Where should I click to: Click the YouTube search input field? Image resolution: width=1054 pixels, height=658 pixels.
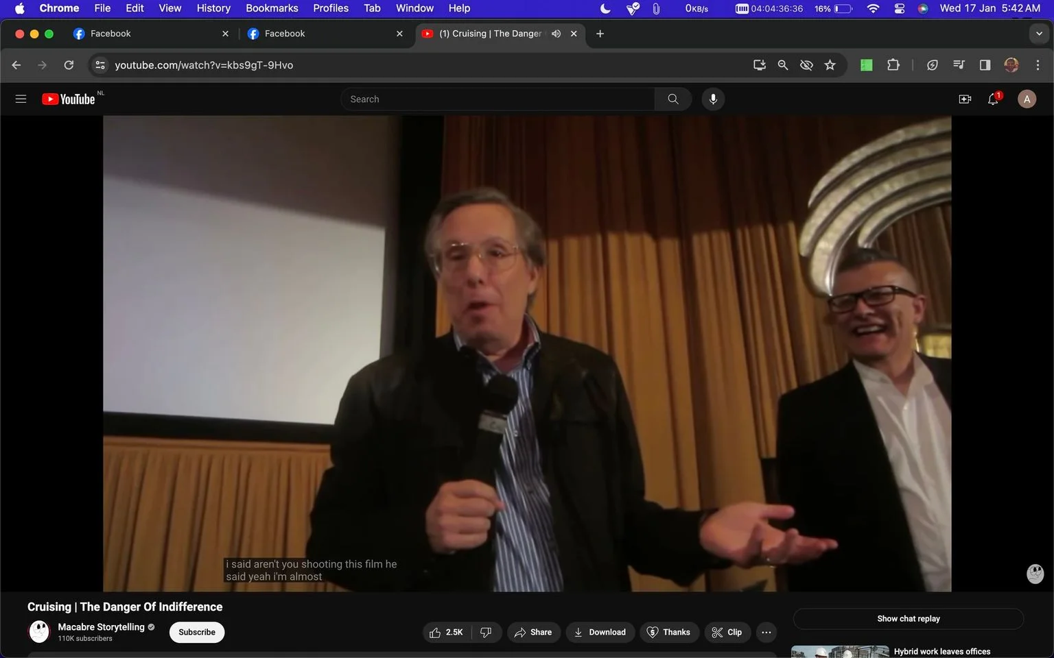click(497, 99)
